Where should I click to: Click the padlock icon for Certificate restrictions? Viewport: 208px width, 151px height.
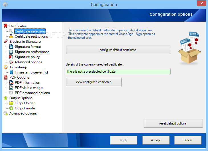tap(11, 36)
